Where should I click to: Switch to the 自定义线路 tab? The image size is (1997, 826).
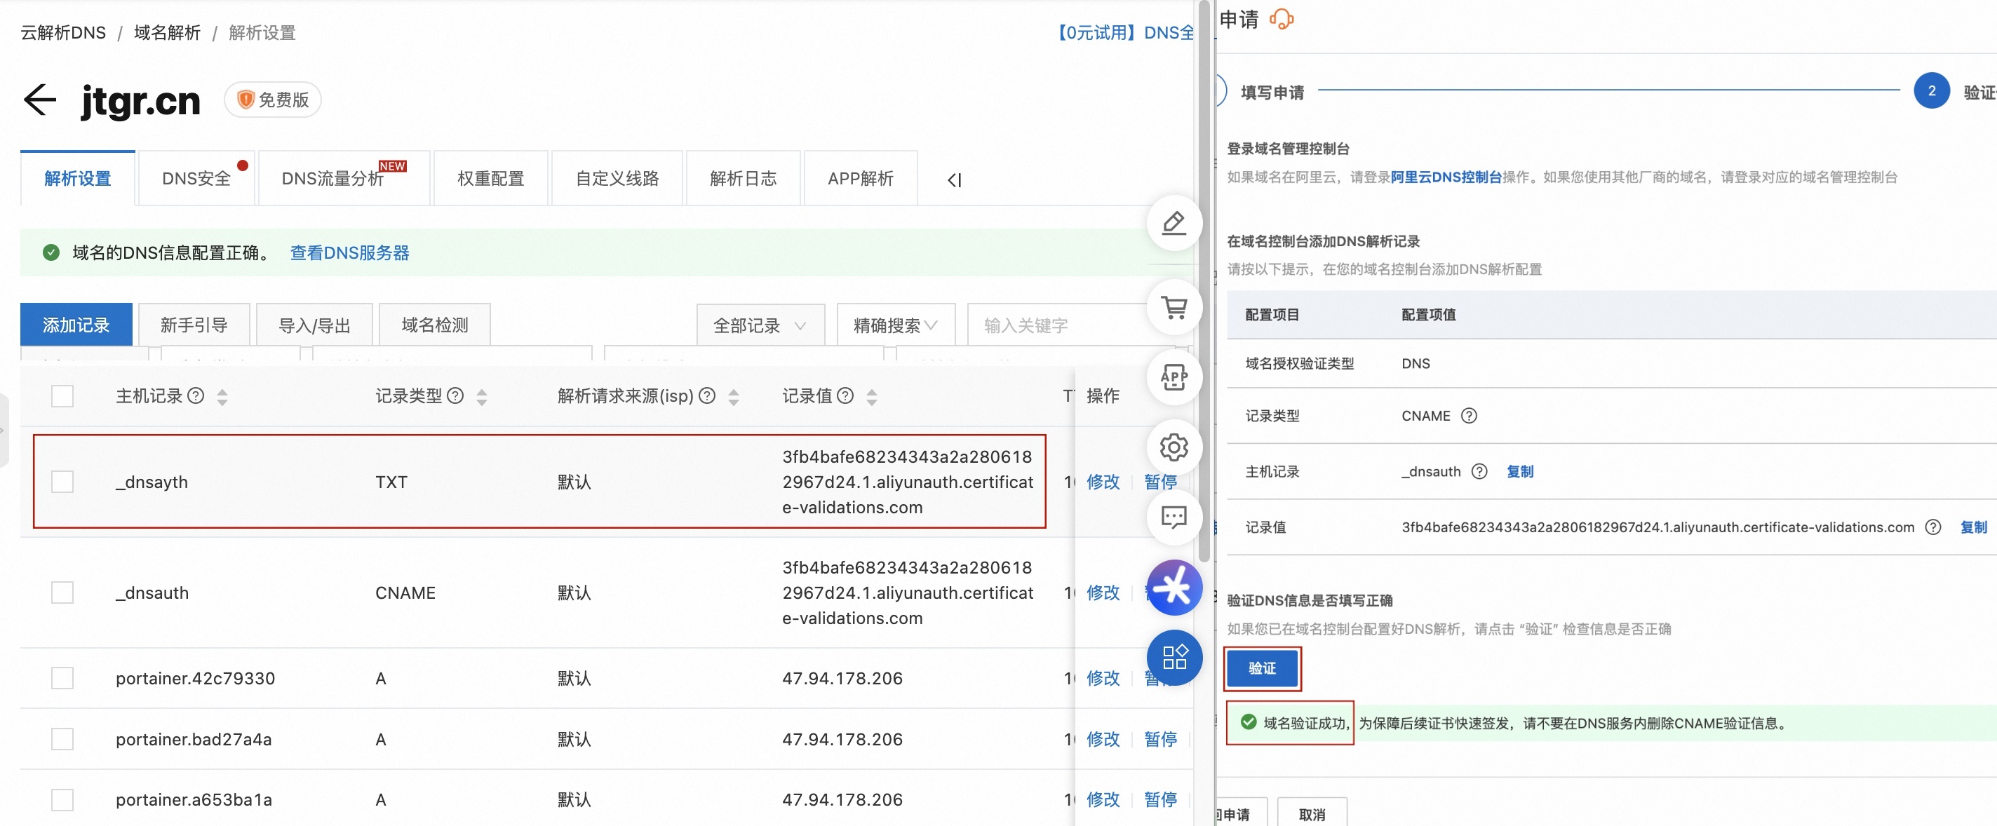pyautogui.click(x=617, y=178)
